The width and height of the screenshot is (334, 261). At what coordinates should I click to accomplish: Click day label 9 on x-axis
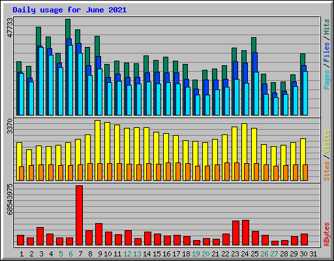[x=100, y=254]
